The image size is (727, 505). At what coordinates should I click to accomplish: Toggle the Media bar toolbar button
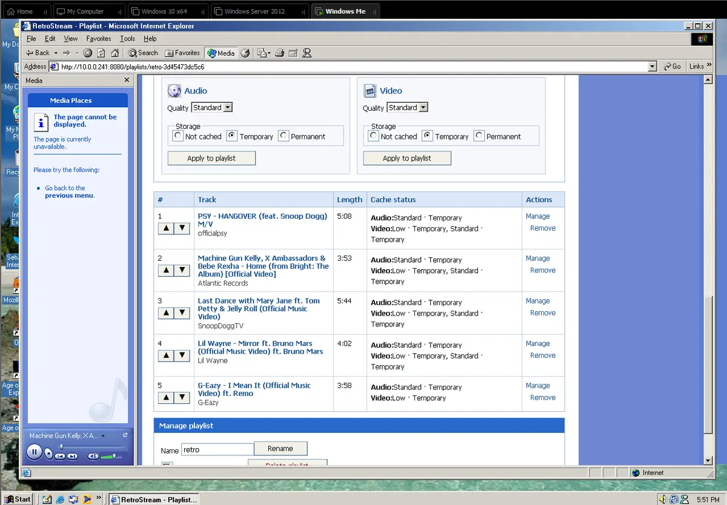(221, 53)
